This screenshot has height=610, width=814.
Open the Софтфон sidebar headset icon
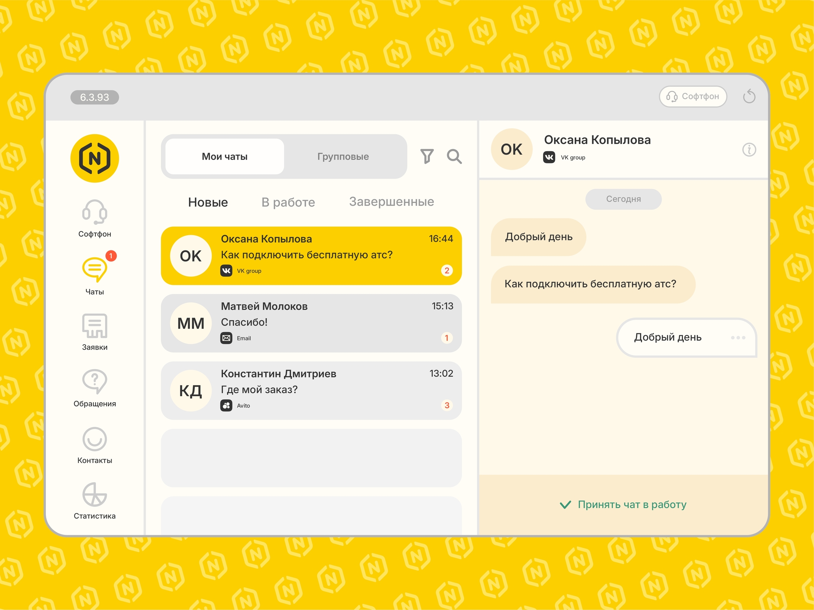pos(95,212)
